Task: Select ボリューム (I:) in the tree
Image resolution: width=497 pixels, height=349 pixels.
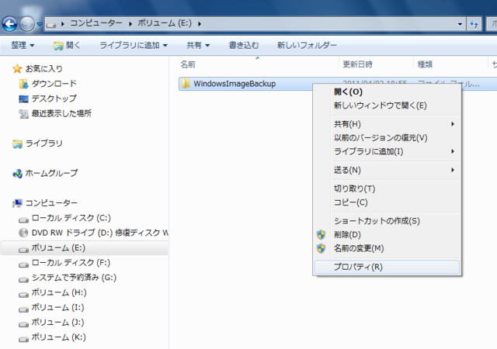Action: (57, 307)
